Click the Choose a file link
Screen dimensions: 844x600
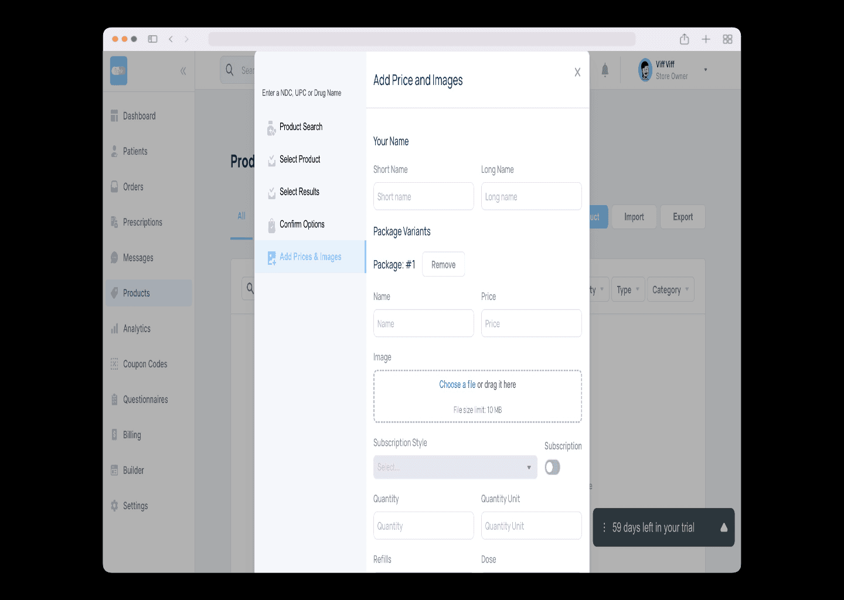[x=457, y=384]
